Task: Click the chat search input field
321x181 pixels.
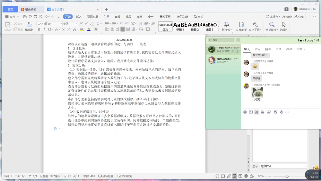Action: pos(221,40)
